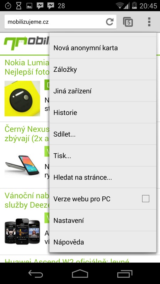Viewport: 160px width, 284px height.
Task: Open Nápověda menu entry
Action: [103, 242]
